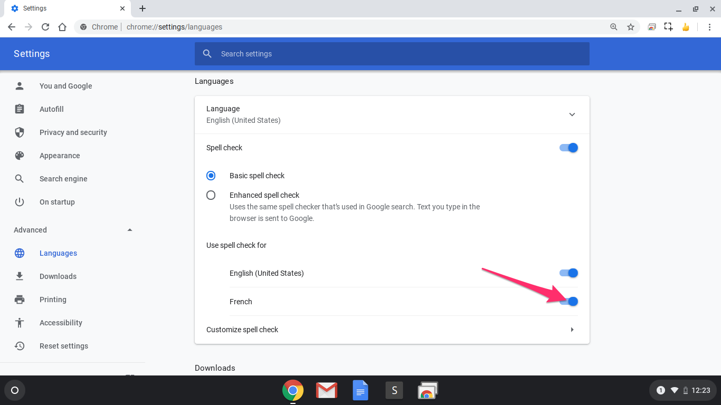Image resolution: width=721 pixels, height=405 pixels.
Task: Click the Customize spell check label
Action: pyautogui.click(x=242, y=330)
